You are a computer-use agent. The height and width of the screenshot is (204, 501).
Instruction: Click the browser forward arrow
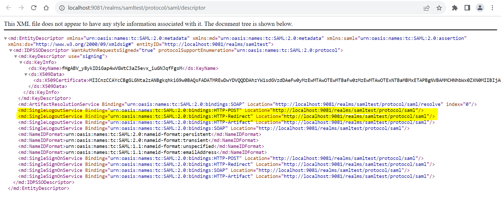point(21,8)
